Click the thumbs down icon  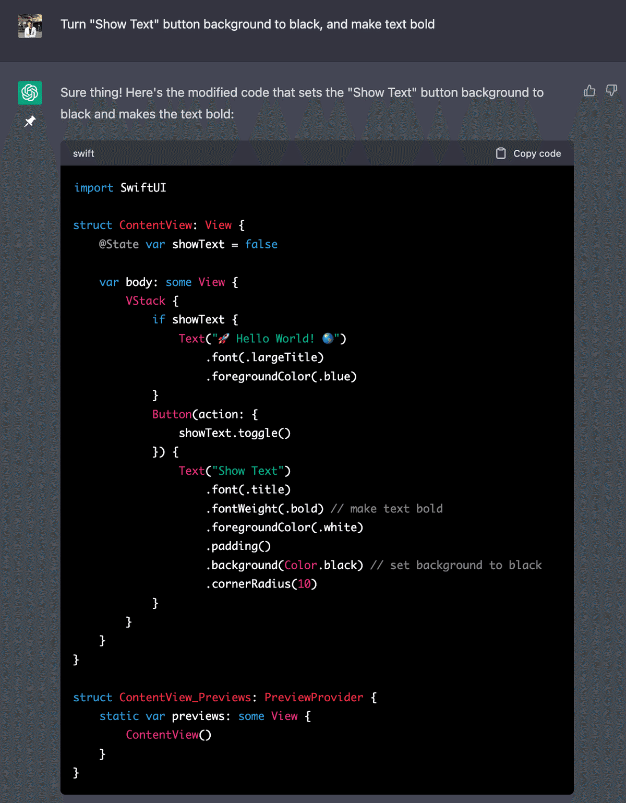(x=611, y=91)
